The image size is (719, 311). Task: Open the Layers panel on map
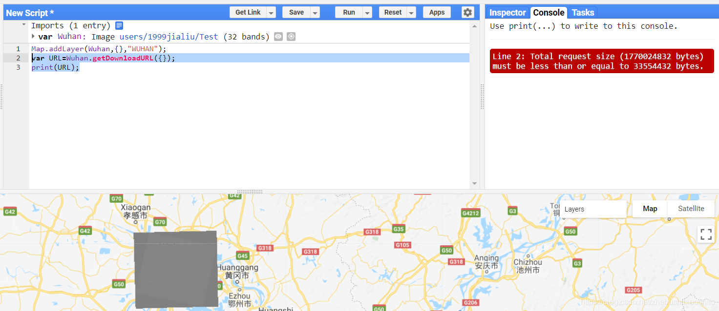pos(593,209)
